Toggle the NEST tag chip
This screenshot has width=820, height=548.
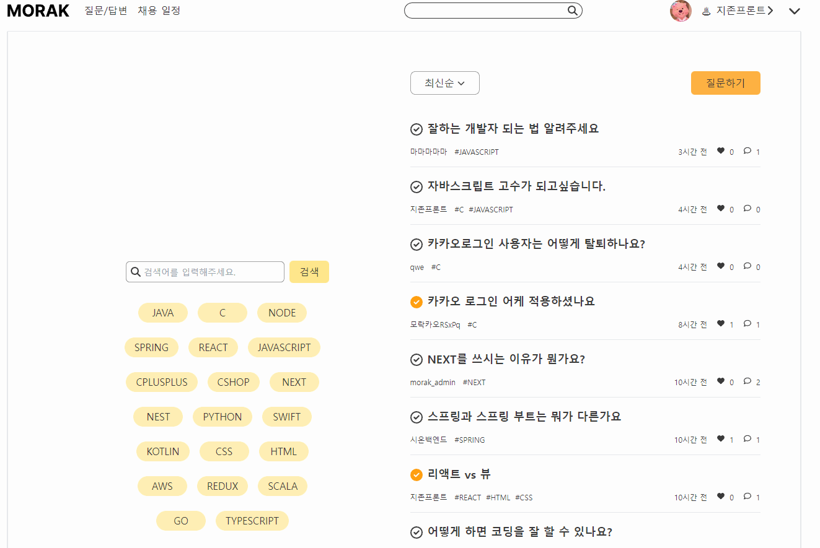coord(158,417)
